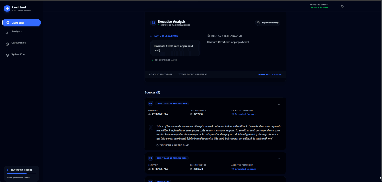382x182 pixels.
Task: Open the Dashboard sidebar item
Action: [x=22, y=23]
